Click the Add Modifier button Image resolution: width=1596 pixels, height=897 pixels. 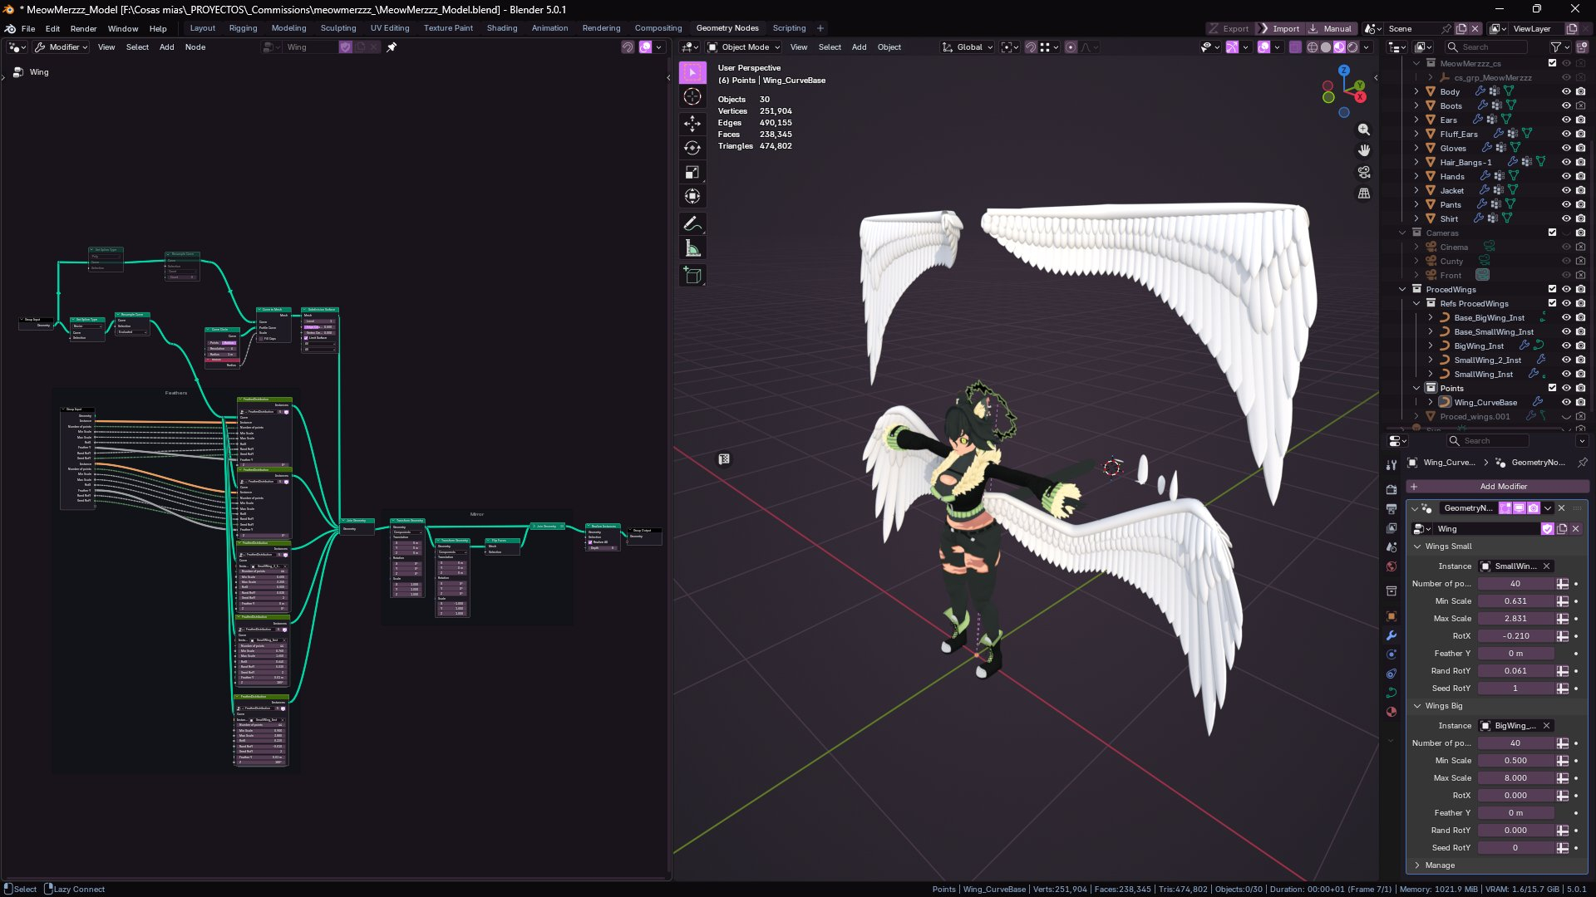point(1503,487)
